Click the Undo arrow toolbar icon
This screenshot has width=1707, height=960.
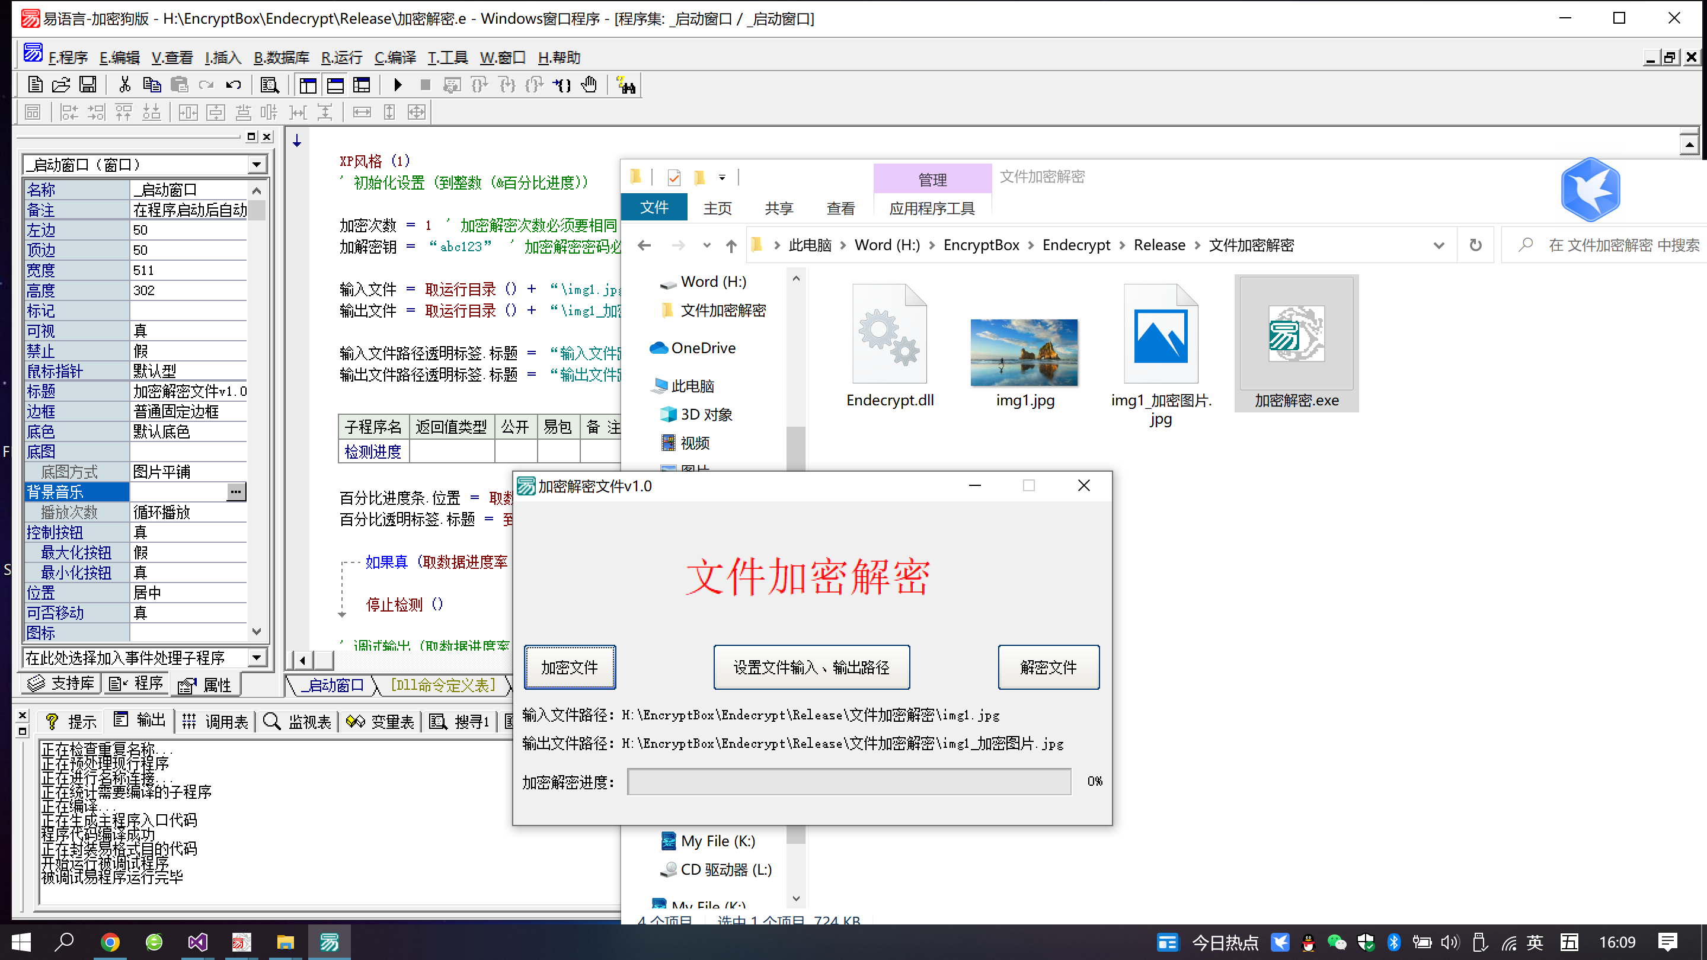(234, 85)
